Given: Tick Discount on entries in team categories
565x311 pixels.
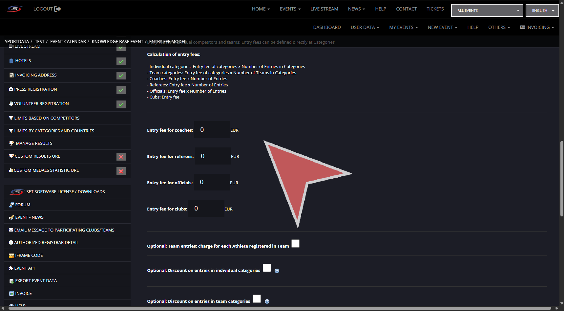Looking at the screenshot, I should (257, 299).
